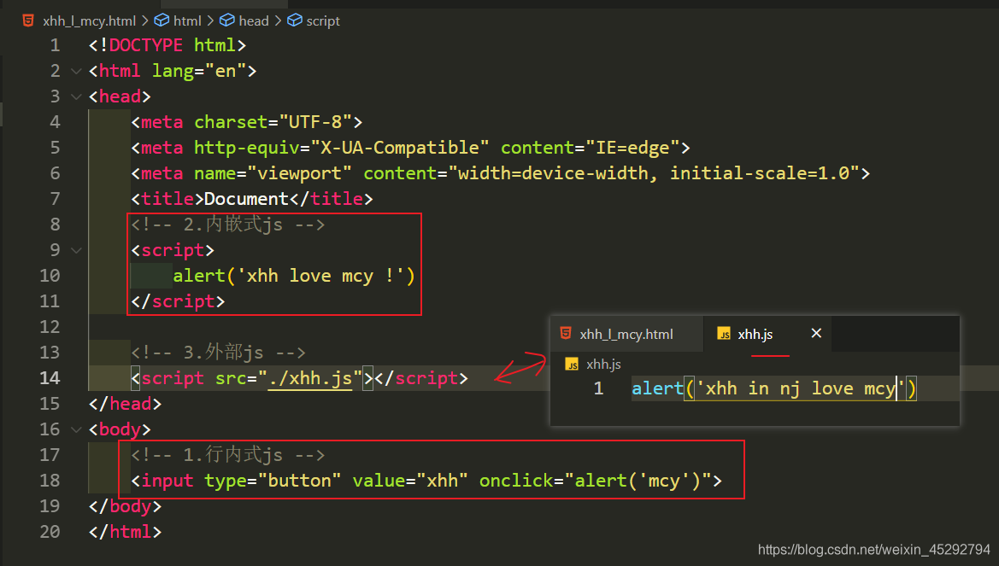
Task: Click the lang="en" attribute on line 2
Action: coord(199,71)
